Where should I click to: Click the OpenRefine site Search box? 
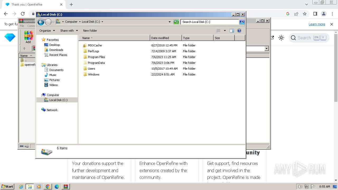click(x=309, y=38)
